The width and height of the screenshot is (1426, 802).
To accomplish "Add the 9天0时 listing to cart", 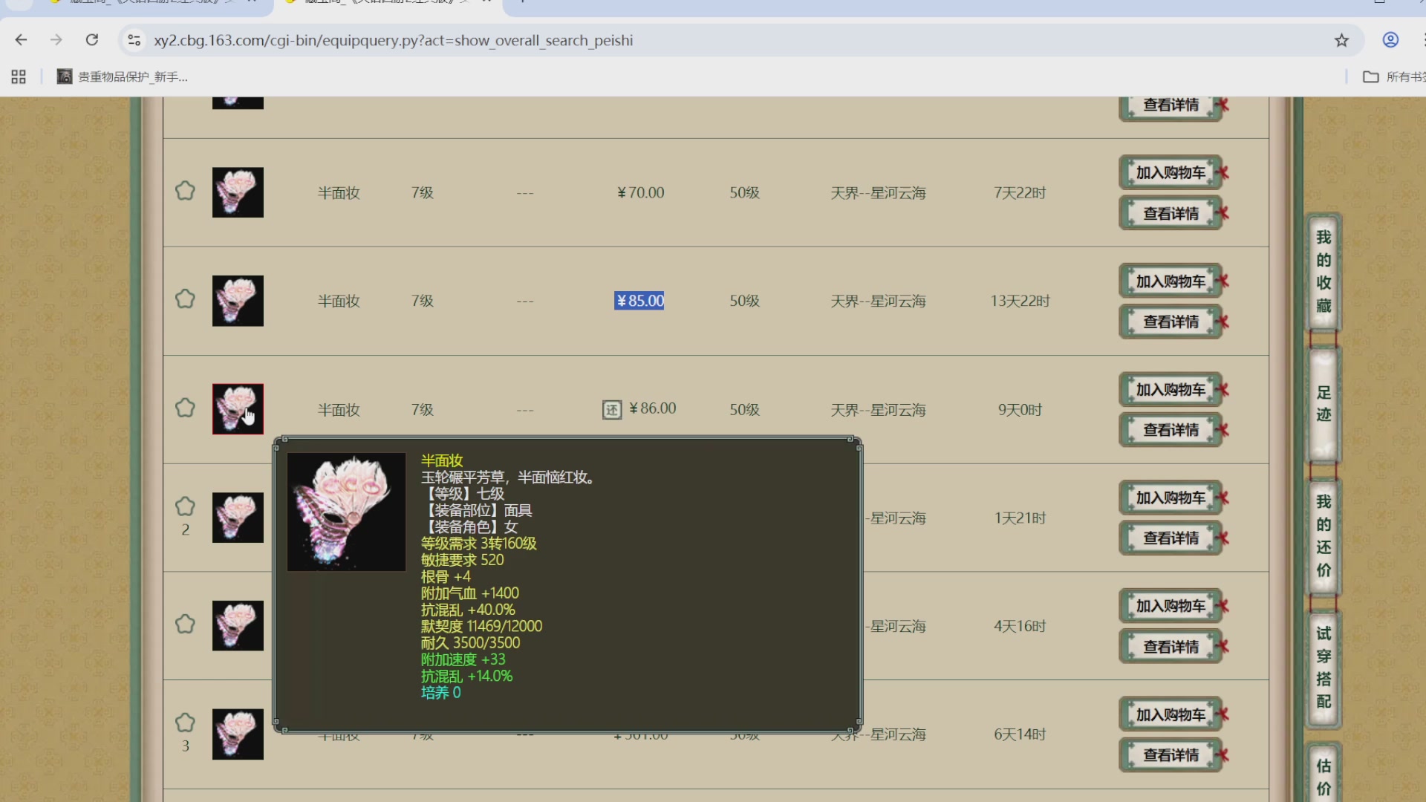I will point(1171,390).
